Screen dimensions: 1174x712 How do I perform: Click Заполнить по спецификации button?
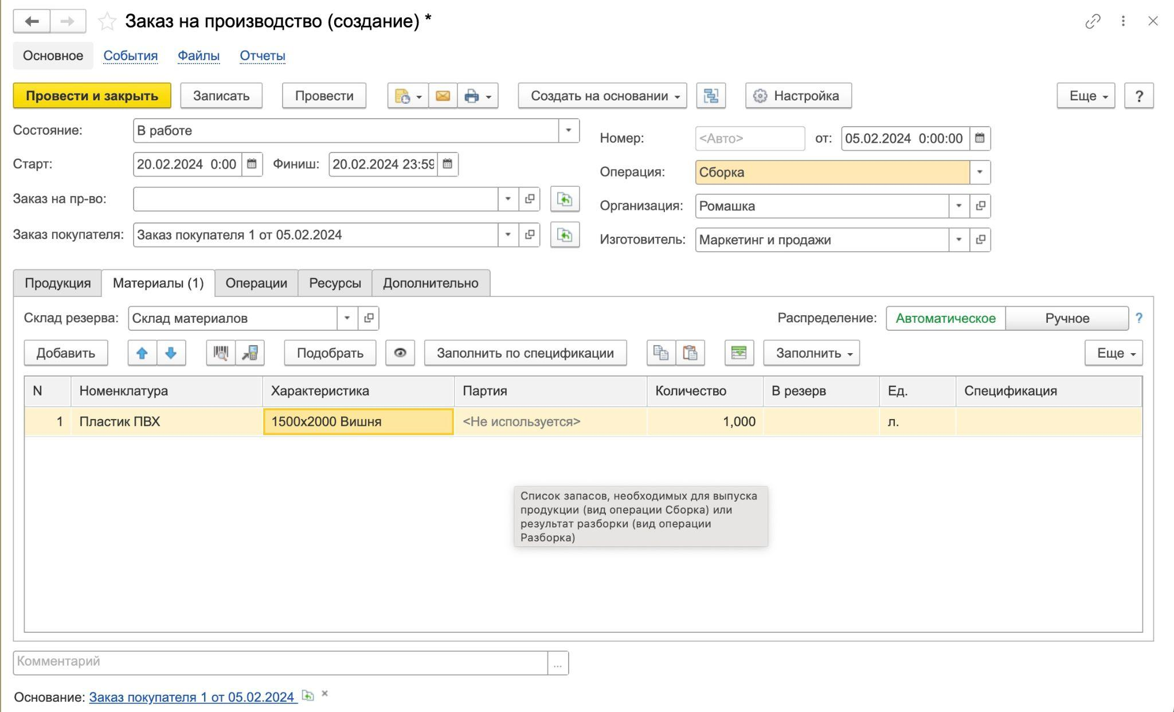pyautogui.click(x=525, y=353)
